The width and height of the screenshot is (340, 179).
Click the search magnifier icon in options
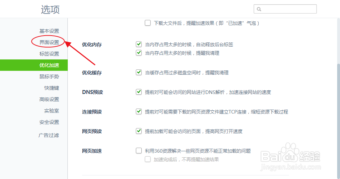(x=259, y=9)
